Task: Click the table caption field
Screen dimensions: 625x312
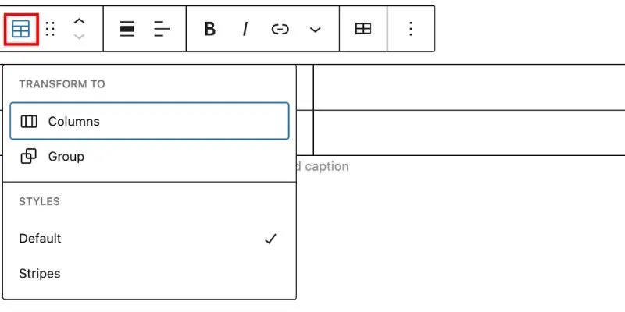Action: pos(323,166)
